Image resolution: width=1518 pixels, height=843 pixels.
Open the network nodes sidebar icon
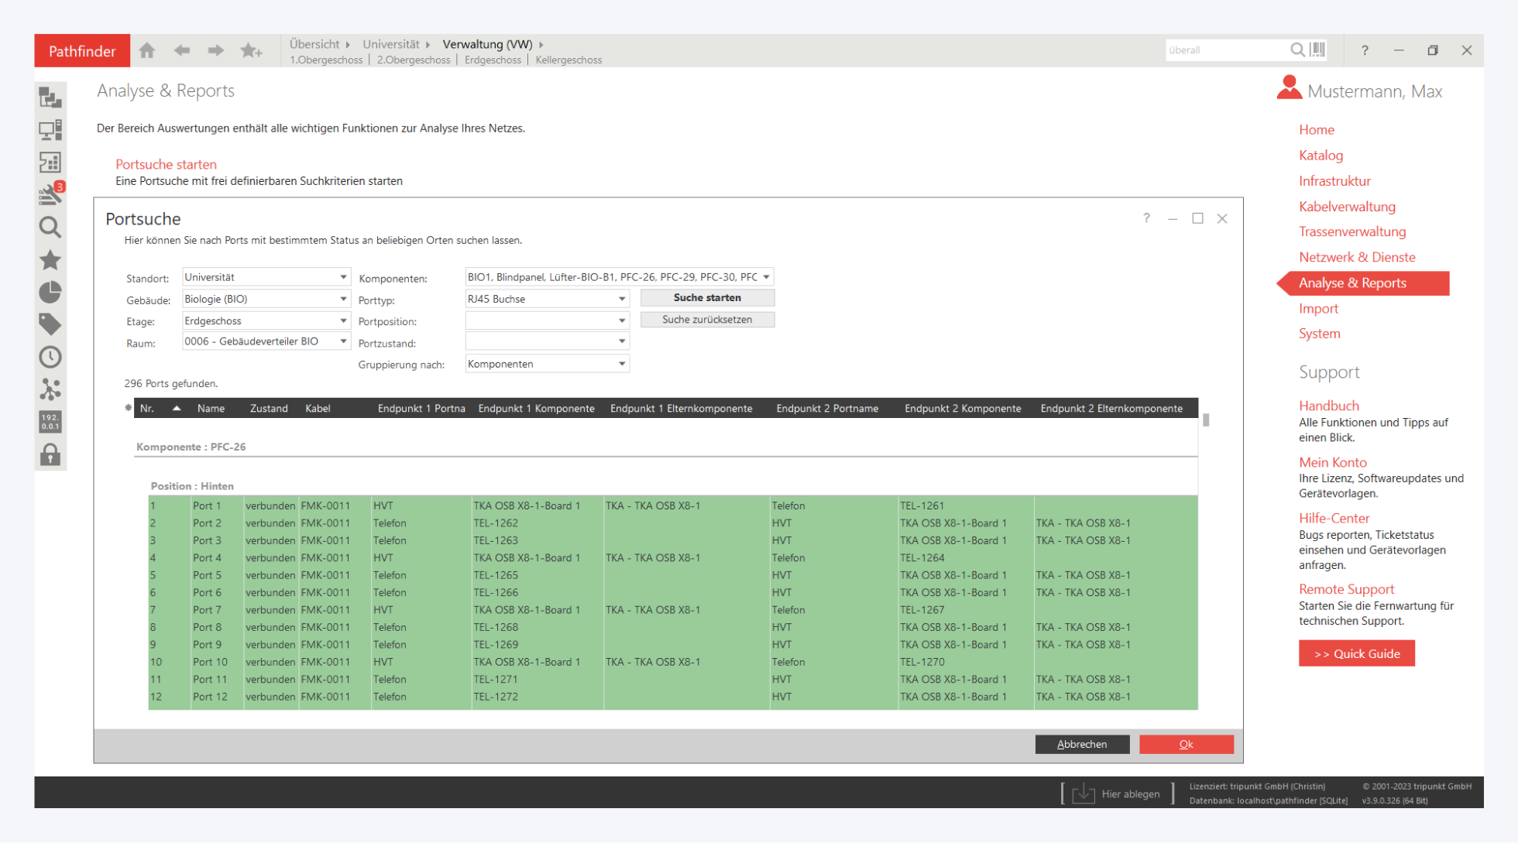pyautogui.click(x=50, y=389)
